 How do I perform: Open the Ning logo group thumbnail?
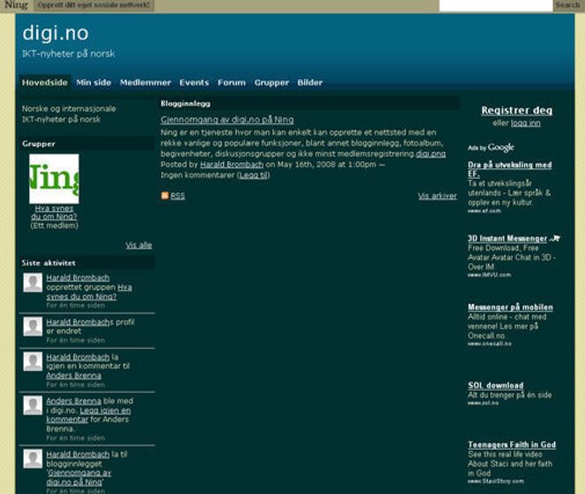[x=54, y=179]
